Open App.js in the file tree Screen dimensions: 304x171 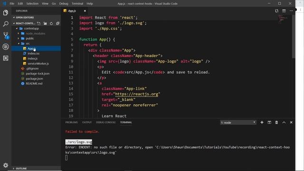(36, 48)
